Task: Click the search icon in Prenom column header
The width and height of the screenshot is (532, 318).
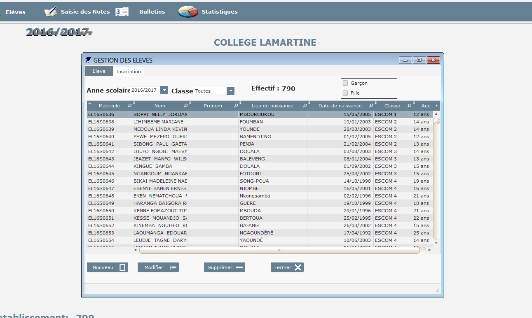Action: (236, 106)
